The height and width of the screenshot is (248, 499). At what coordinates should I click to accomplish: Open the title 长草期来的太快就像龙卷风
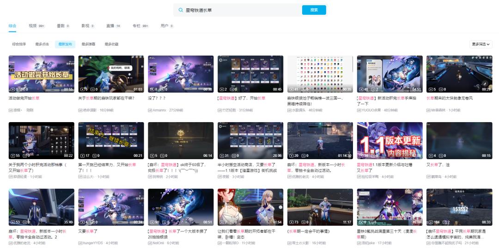coord(450,98)
